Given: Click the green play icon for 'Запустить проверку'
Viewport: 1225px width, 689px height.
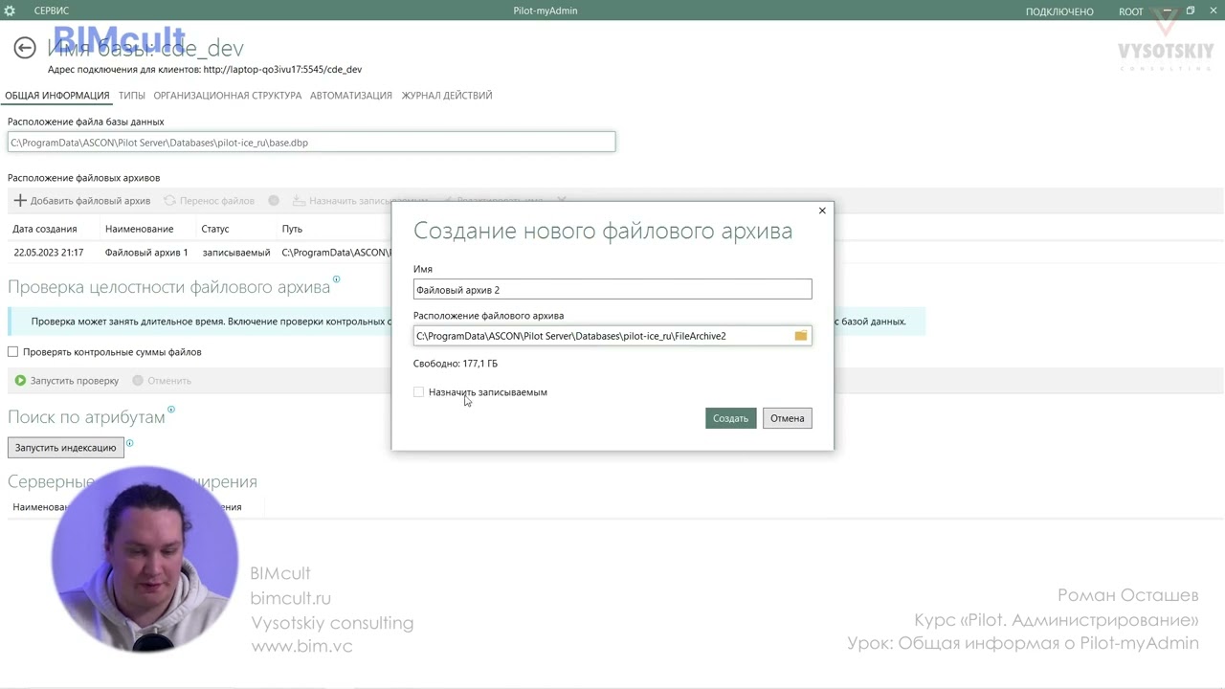Looking at the screenshot, I should point(20,381).
